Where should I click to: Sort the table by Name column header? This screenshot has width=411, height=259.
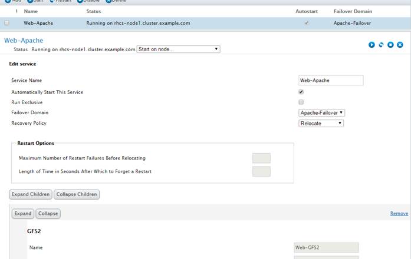click(31, 11)
